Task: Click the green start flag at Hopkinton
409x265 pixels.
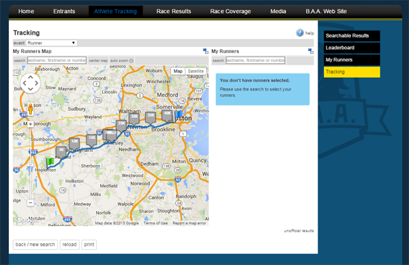Action: pyautogui.click(x=49, y=163)
